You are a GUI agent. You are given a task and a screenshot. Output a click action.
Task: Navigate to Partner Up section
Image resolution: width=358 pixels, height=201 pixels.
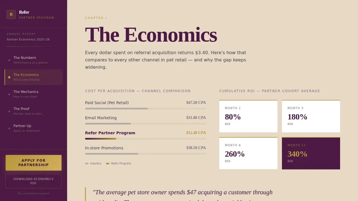tap(34, 128)
